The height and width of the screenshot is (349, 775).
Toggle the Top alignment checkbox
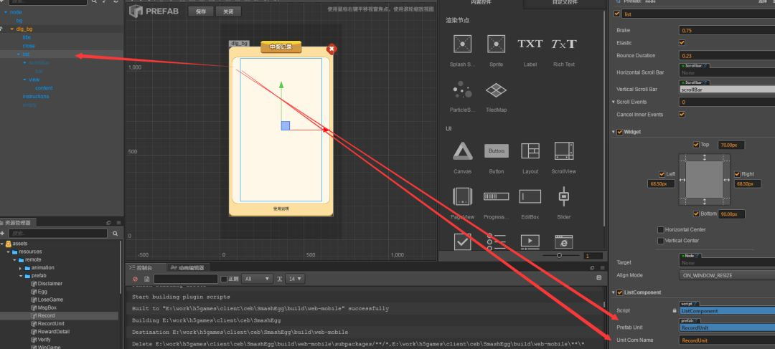tap(696, 145)
